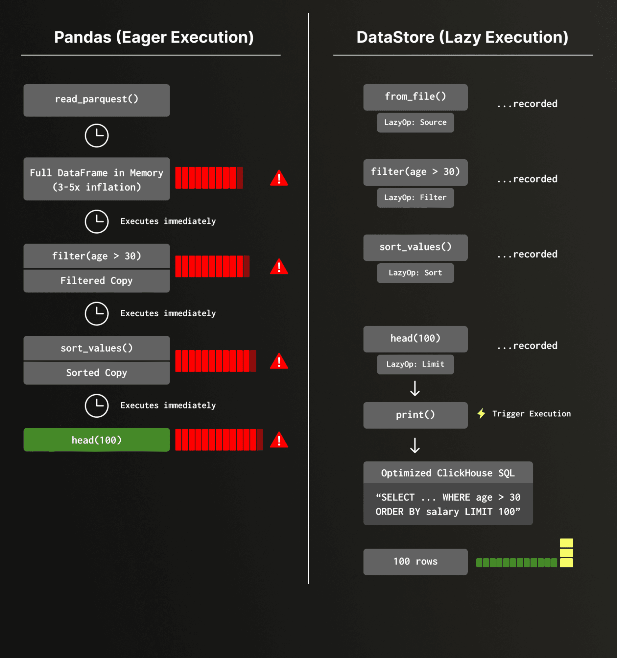This screenshot has height=658, width=617.
Task: Click the warning triangle next to Filtered Copy
Action: pyautogui.click(x=279, y=267)
